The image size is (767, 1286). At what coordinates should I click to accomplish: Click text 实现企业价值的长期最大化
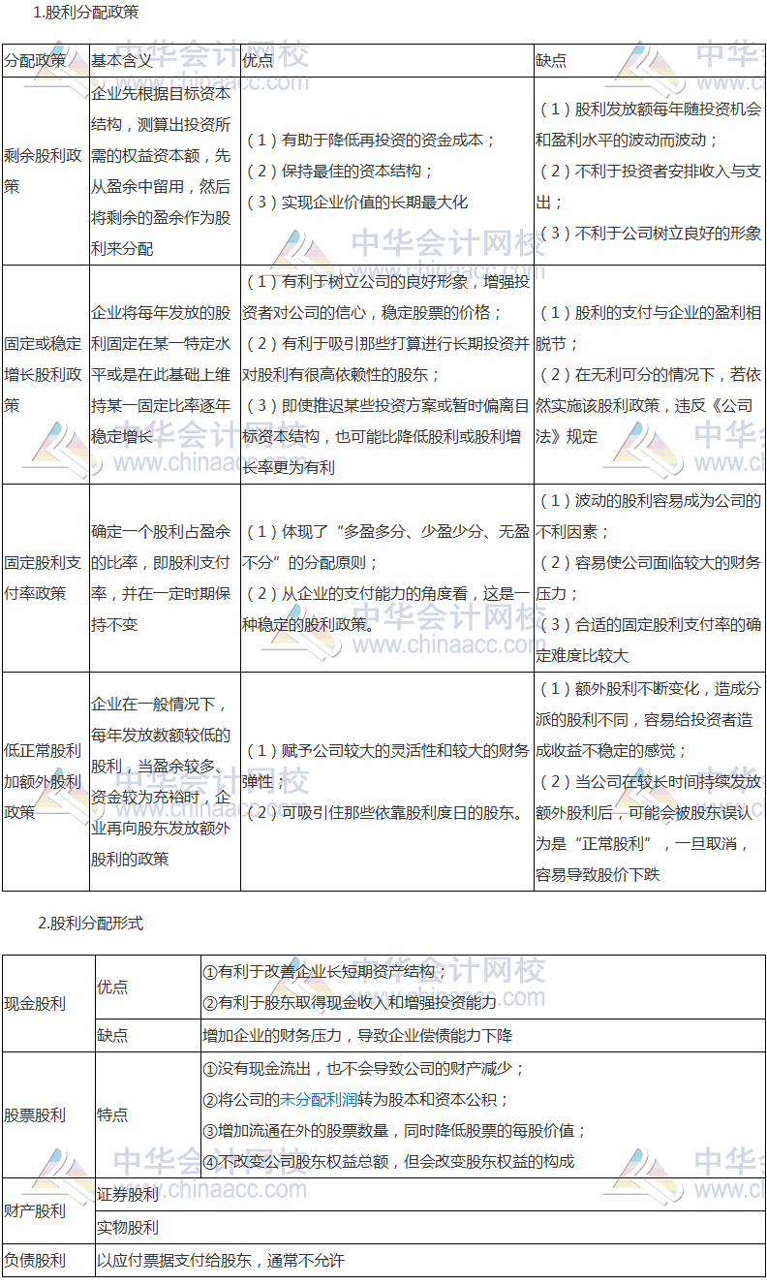click(x=355, y=202)
